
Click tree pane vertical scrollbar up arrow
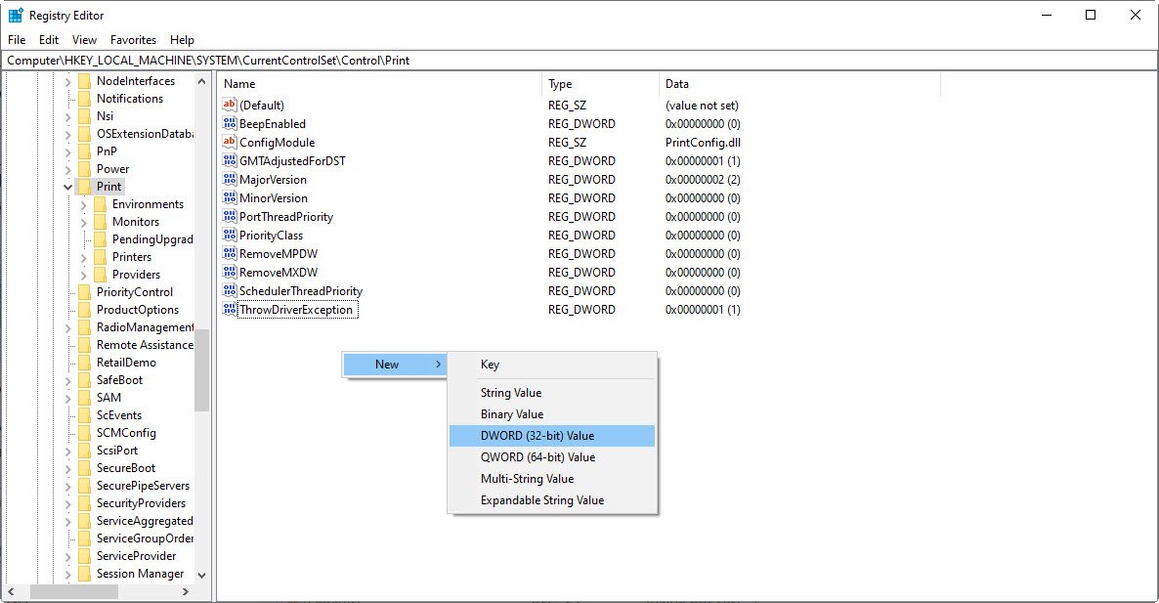click(201, 81)
